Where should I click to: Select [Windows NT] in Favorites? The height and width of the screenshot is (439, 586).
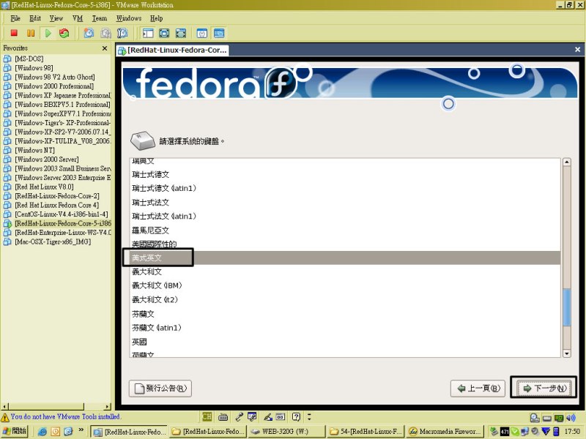[34, 150]
